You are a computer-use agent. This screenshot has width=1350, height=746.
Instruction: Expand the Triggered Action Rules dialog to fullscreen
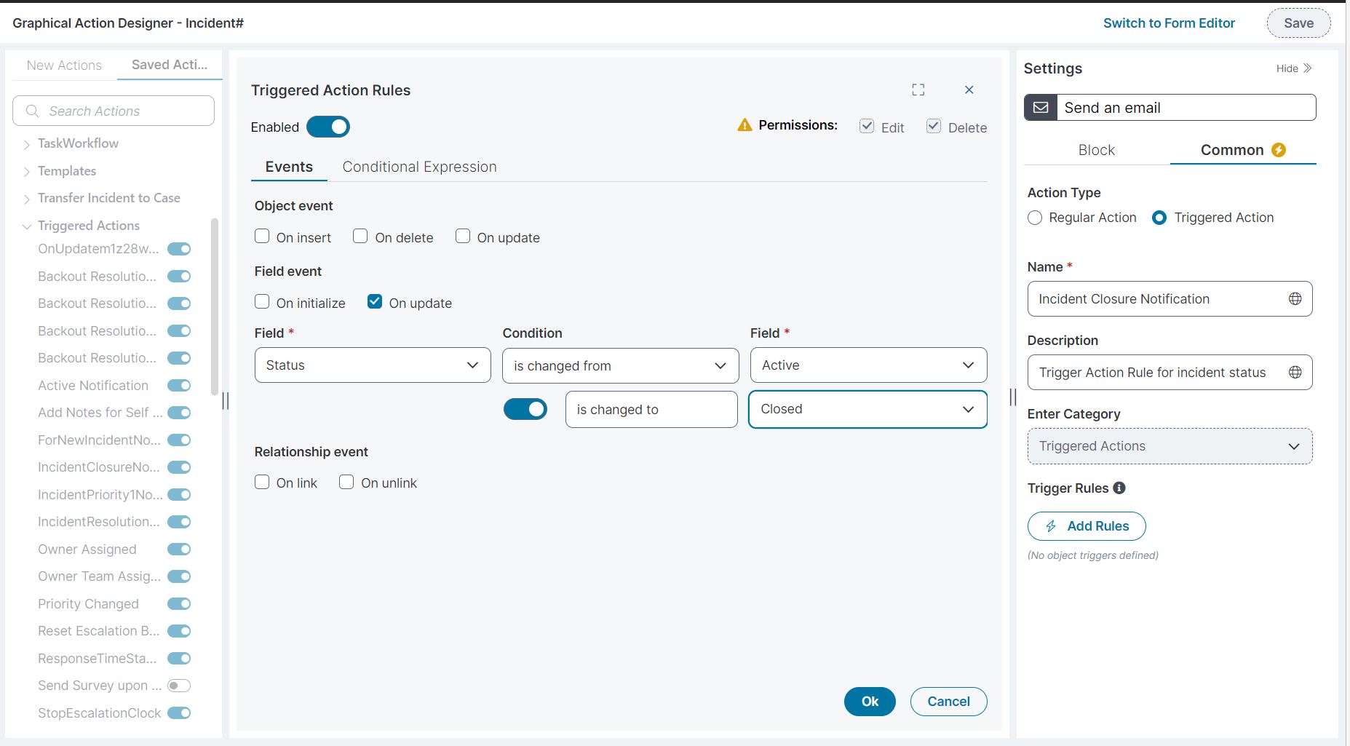(x=918, y=90)
